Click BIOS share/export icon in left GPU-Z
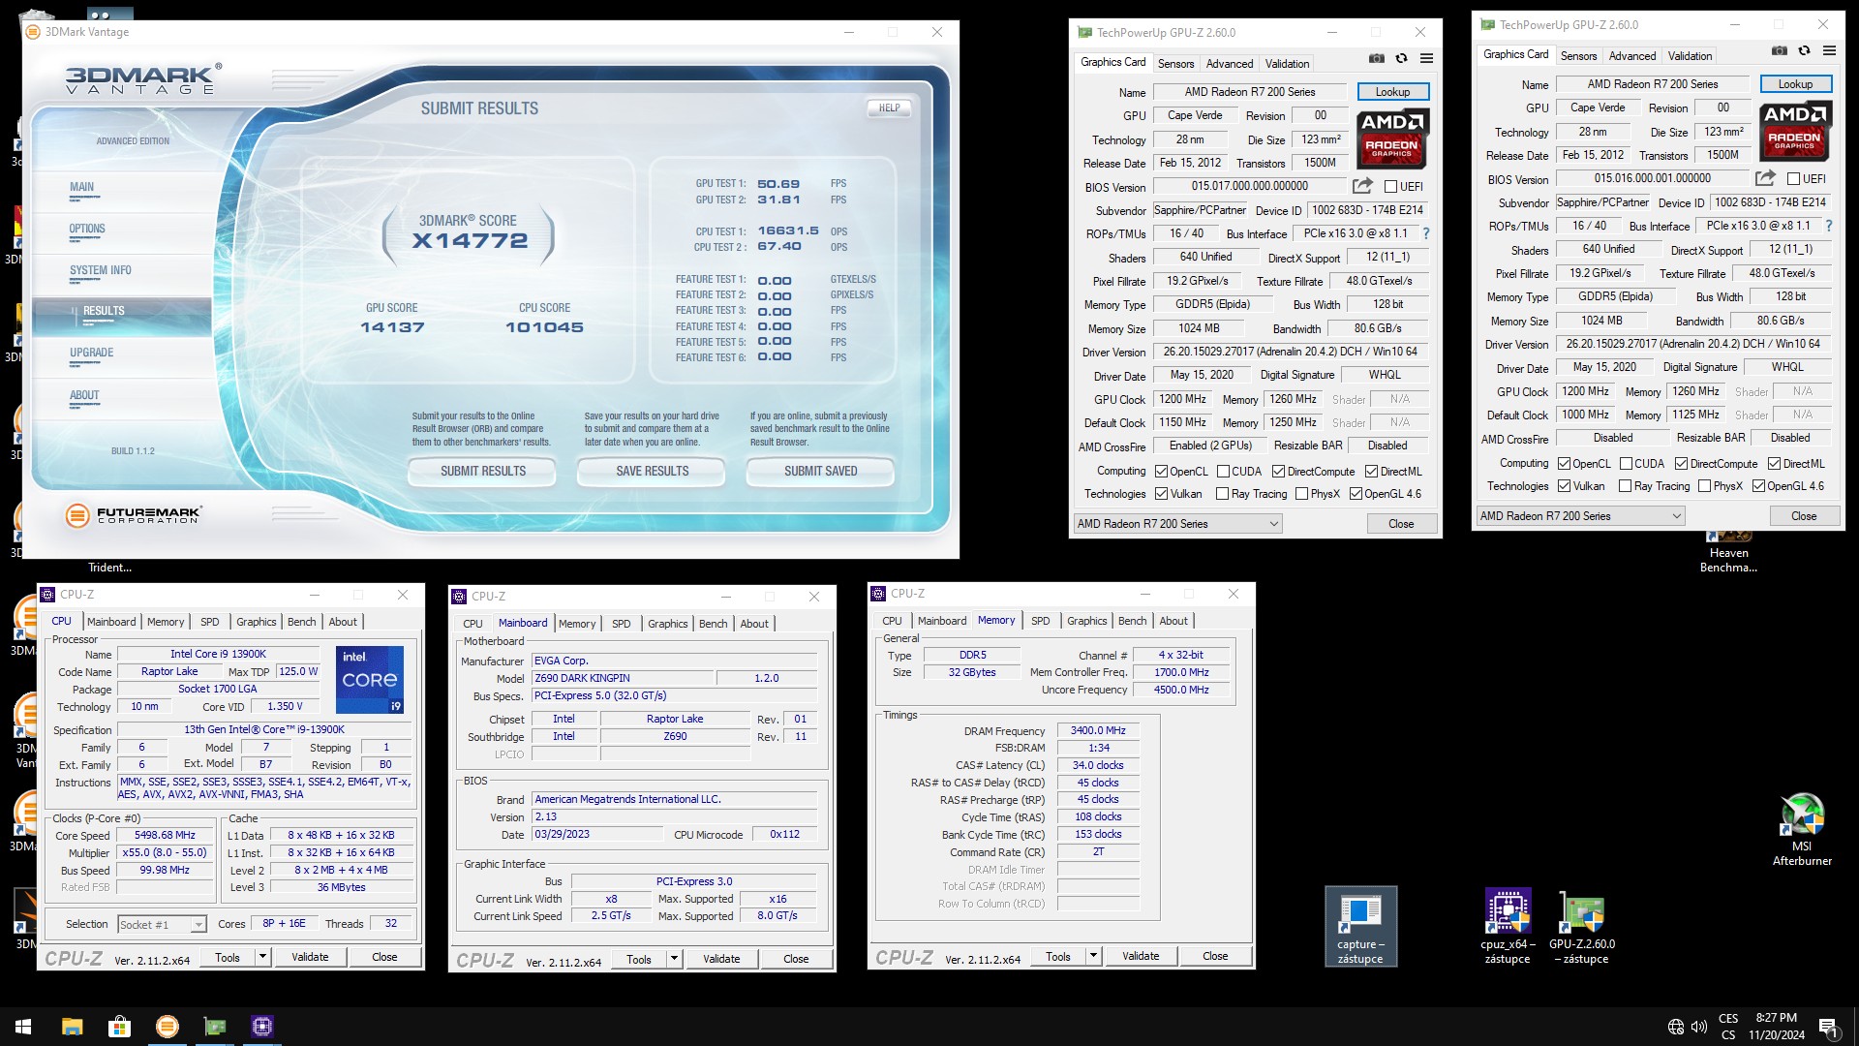 (1362, 186)
